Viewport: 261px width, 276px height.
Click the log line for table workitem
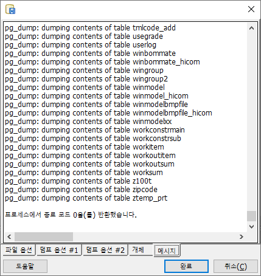pos(85,147)
